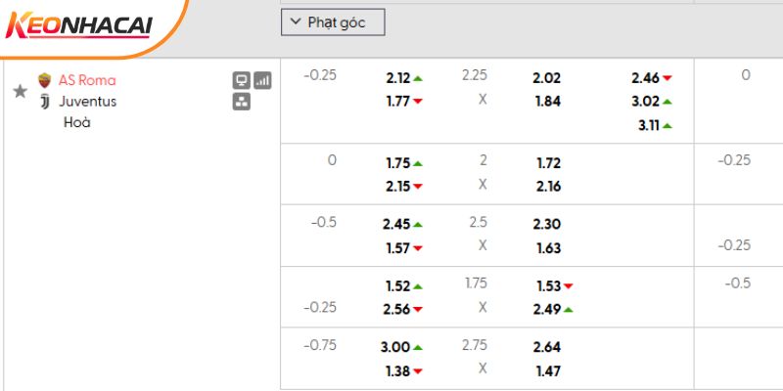
Task: Click the AS Roma club crest
Action: [x=44, y=80]
